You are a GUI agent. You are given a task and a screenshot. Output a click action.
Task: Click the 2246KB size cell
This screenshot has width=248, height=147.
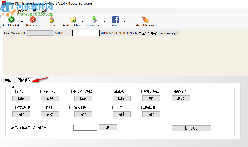tap(63, 33)
